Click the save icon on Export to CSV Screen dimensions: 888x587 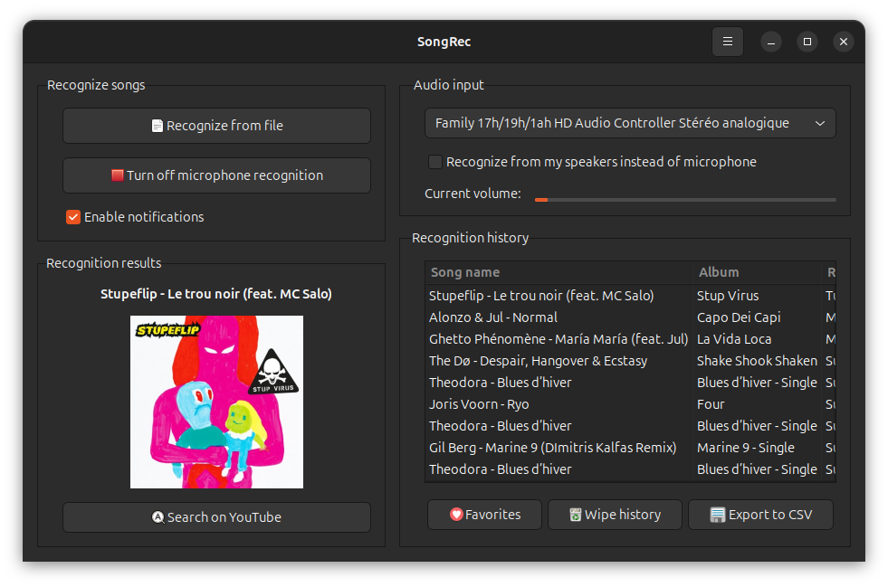click(718, 515)
